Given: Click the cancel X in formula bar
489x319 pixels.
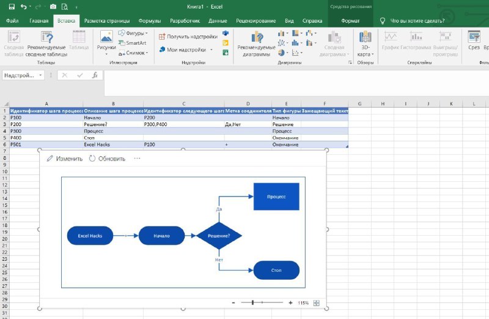Looking at the screenshot, I should click(65, 75).
